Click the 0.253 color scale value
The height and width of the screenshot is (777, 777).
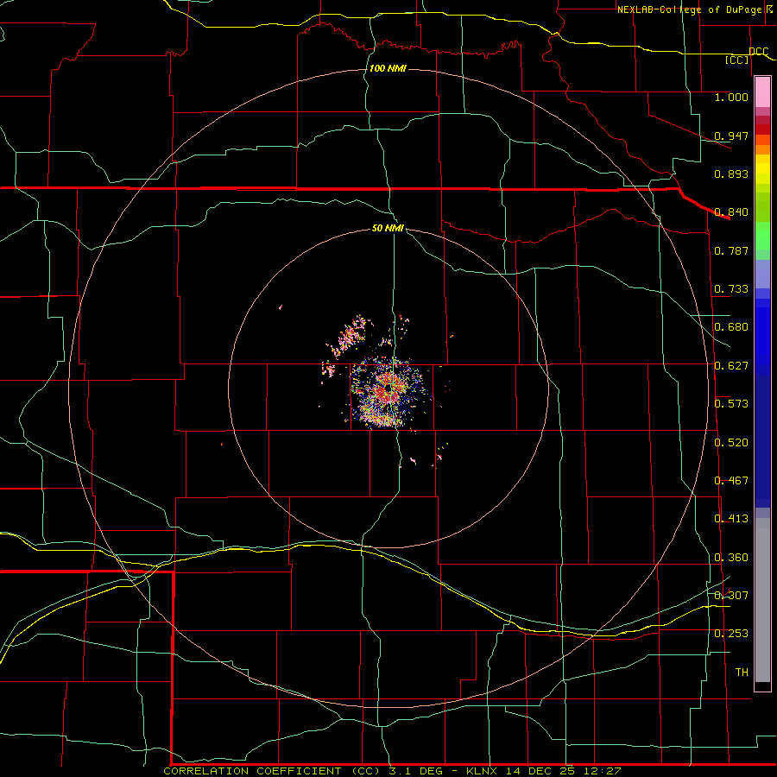coord(731,634)
